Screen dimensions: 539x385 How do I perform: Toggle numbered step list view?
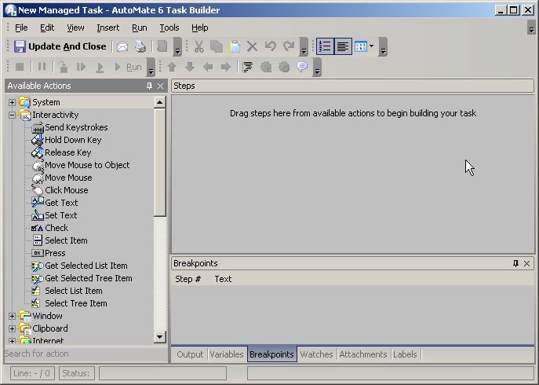tap(325, 46)
